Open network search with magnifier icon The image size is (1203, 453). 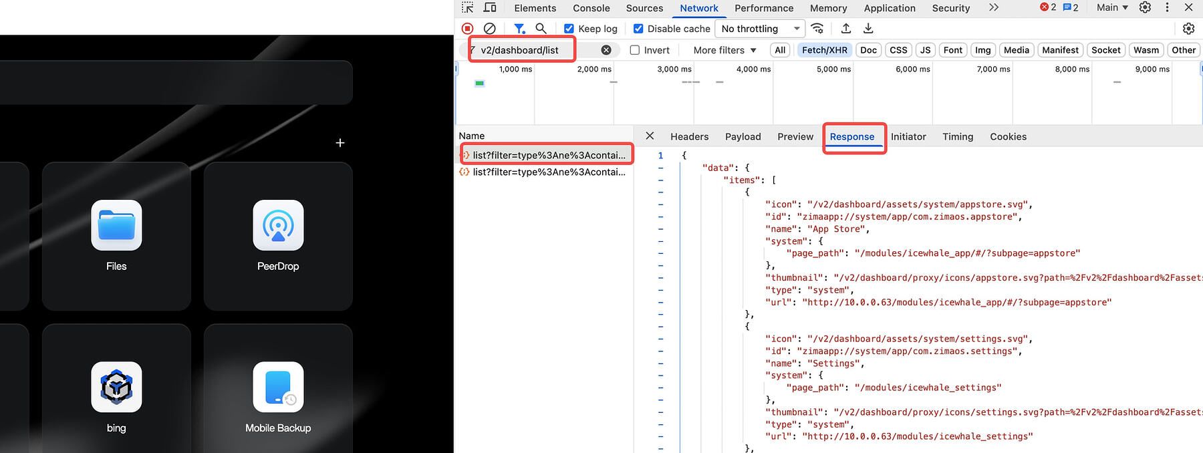tap(541, 29)
